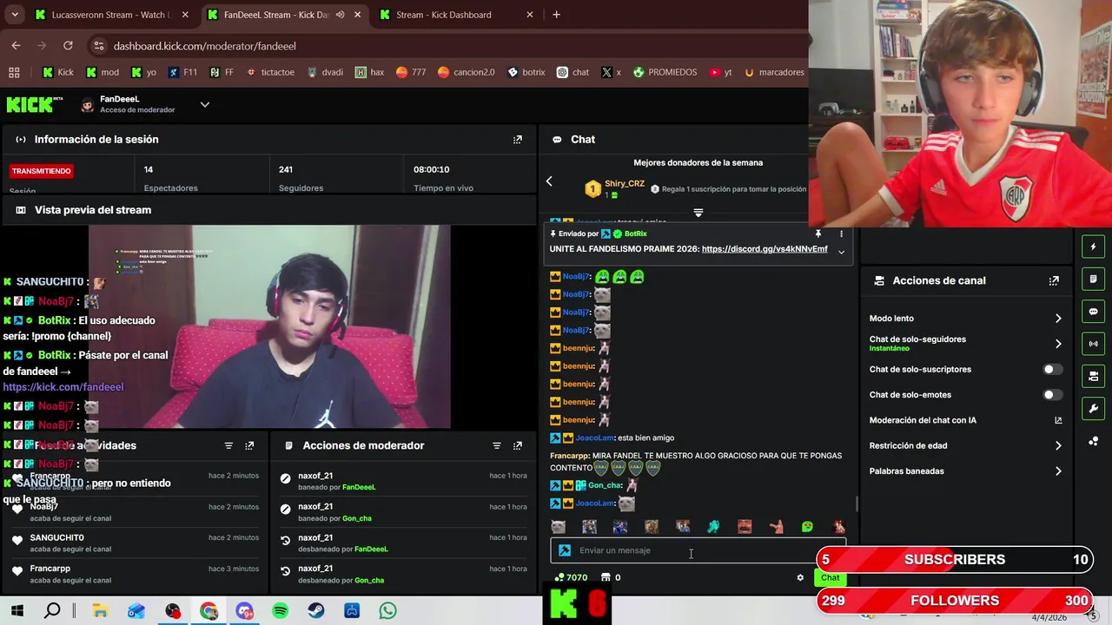Expand the pinned message chevron
This screenshot has width=1112, height=625.
[x=841, y=252]
